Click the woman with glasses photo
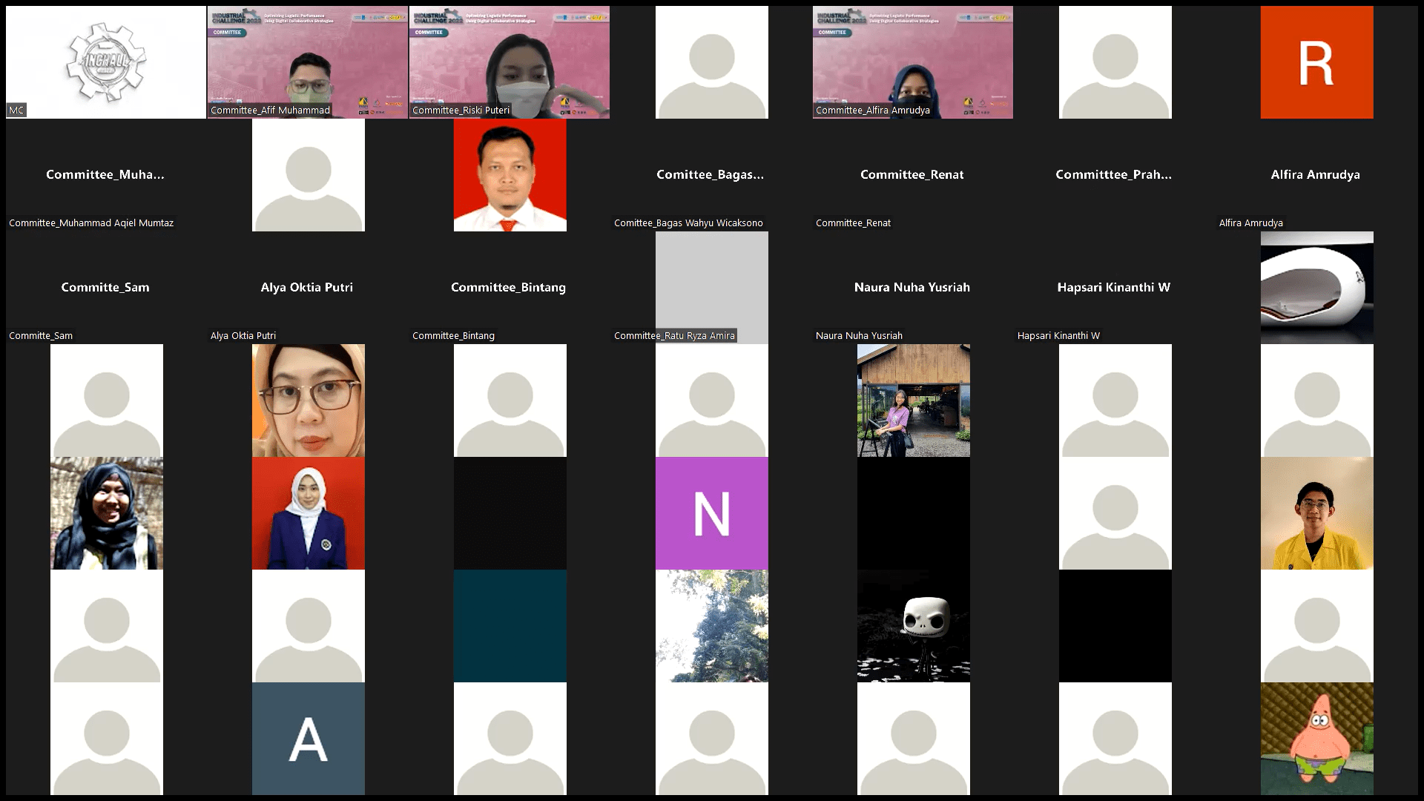The image size is (1424, 801). coord(308,400)
